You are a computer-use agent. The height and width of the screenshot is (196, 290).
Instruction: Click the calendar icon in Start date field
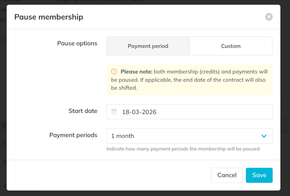114,112
